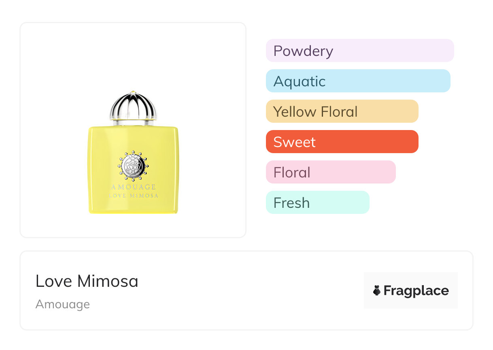Select the Fresh accord bar
The width and height of the screenshot is (493, 350).
(317, 203)
